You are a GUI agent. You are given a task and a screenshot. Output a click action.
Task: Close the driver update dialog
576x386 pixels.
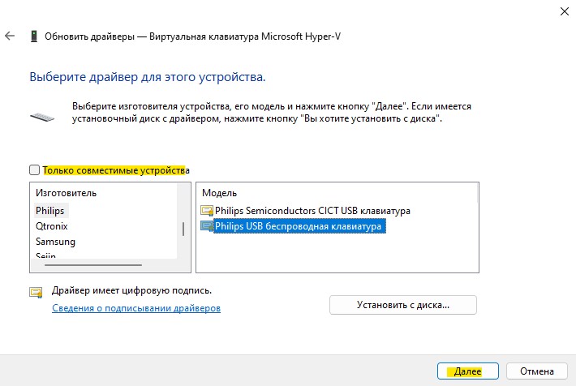coord(565,11)
